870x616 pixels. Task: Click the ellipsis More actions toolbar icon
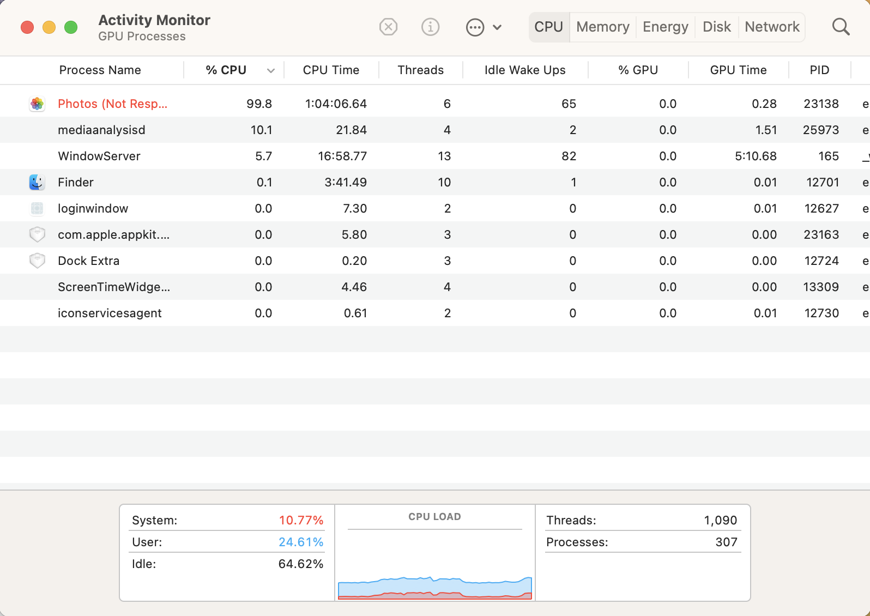[x=475, y=27]
